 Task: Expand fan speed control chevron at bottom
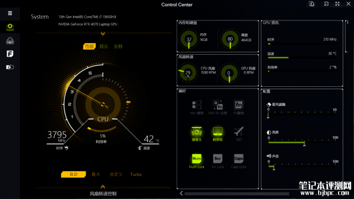point(103,187)
